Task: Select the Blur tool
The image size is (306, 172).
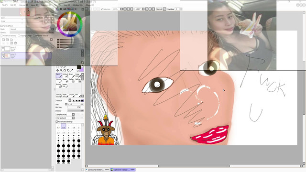Action: (78, 96)
